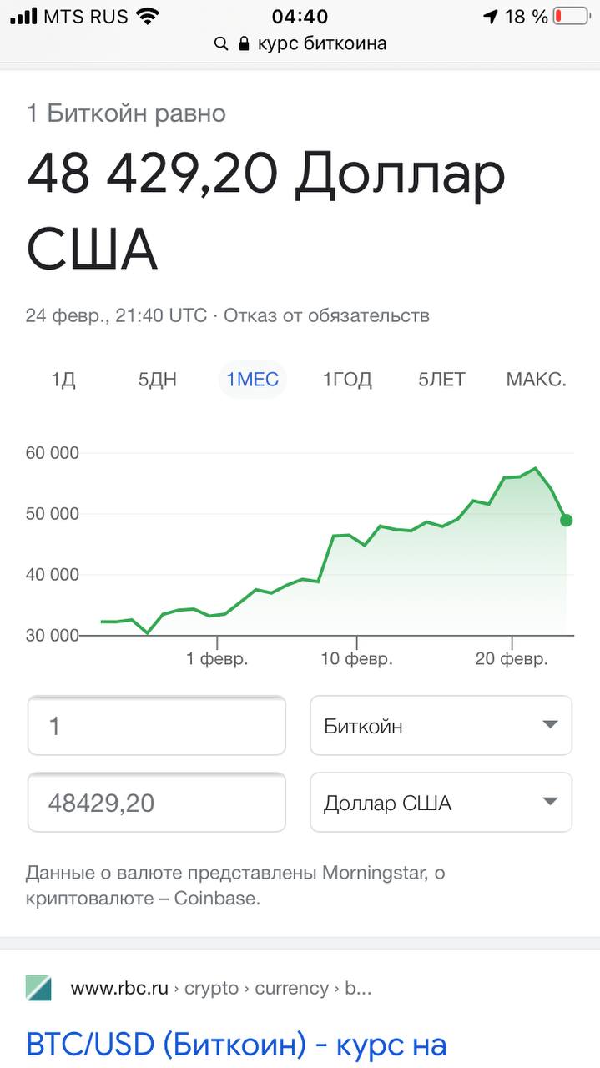
Task: Tap the RBC site favicon
Action: pos(38,988)
